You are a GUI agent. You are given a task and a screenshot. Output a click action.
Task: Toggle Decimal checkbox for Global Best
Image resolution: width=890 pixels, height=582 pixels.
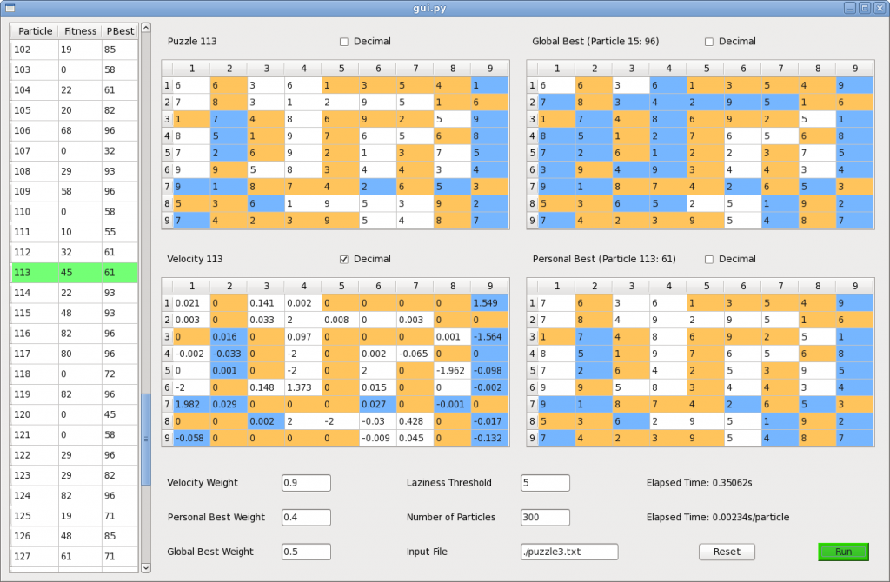709,42
